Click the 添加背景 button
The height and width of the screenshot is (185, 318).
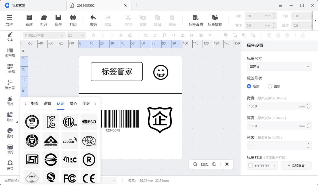(296, 166)
